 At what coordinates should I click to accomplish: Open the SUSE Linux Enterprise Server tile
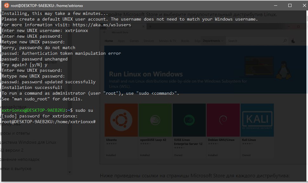point(189,120)
